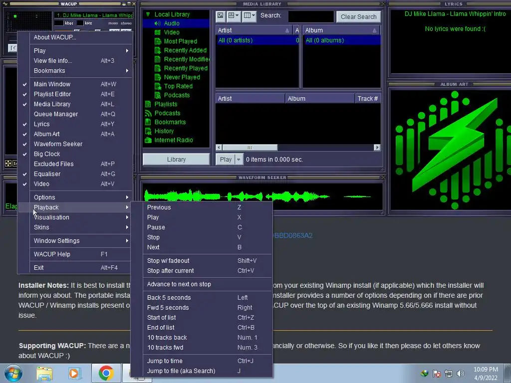Open About WACUP...
Screen dimensions: 511x383
tap(75, 37)
